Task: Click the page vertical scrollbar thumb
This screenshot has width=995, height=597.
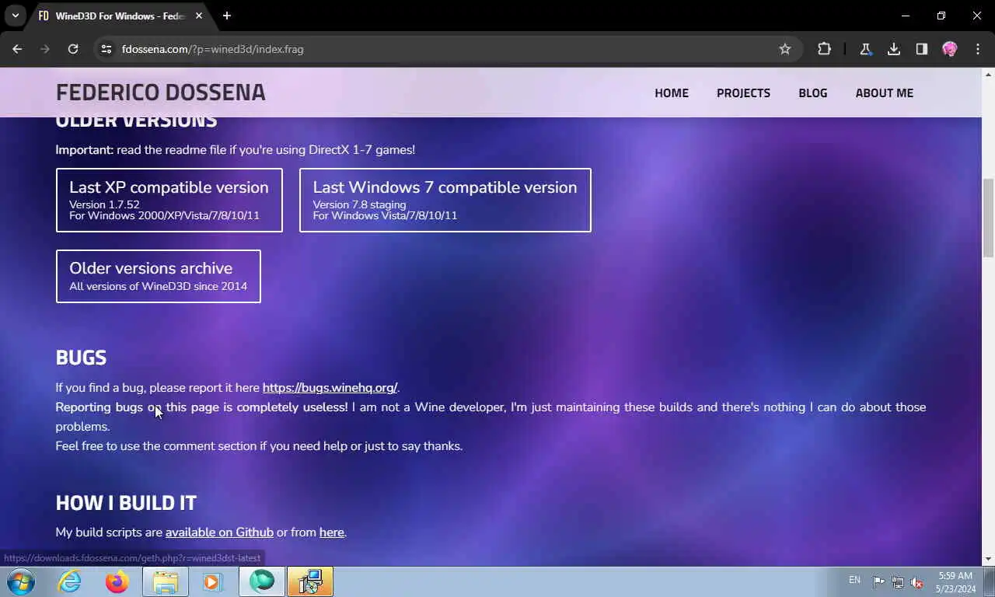Action: click(x=988, y=218)
